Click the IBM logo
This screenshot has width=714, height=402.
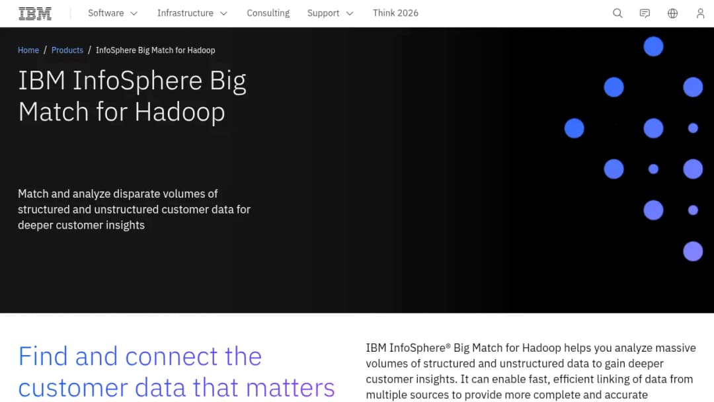(35, 14)
